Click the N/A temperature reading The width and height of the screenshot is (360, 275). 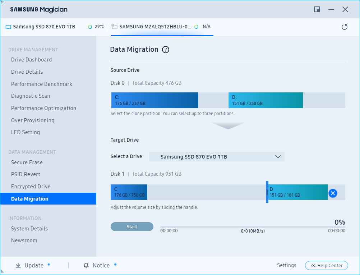206,27
